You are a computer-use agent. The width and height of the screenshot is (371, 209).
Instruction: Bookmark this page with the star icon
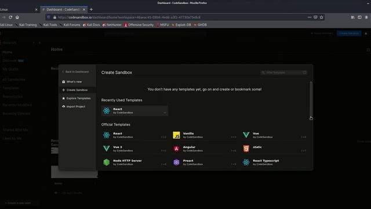click(x=321, y=17)
